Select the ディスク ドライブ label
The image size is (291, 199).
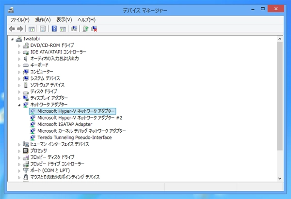[x=44, y=92]
